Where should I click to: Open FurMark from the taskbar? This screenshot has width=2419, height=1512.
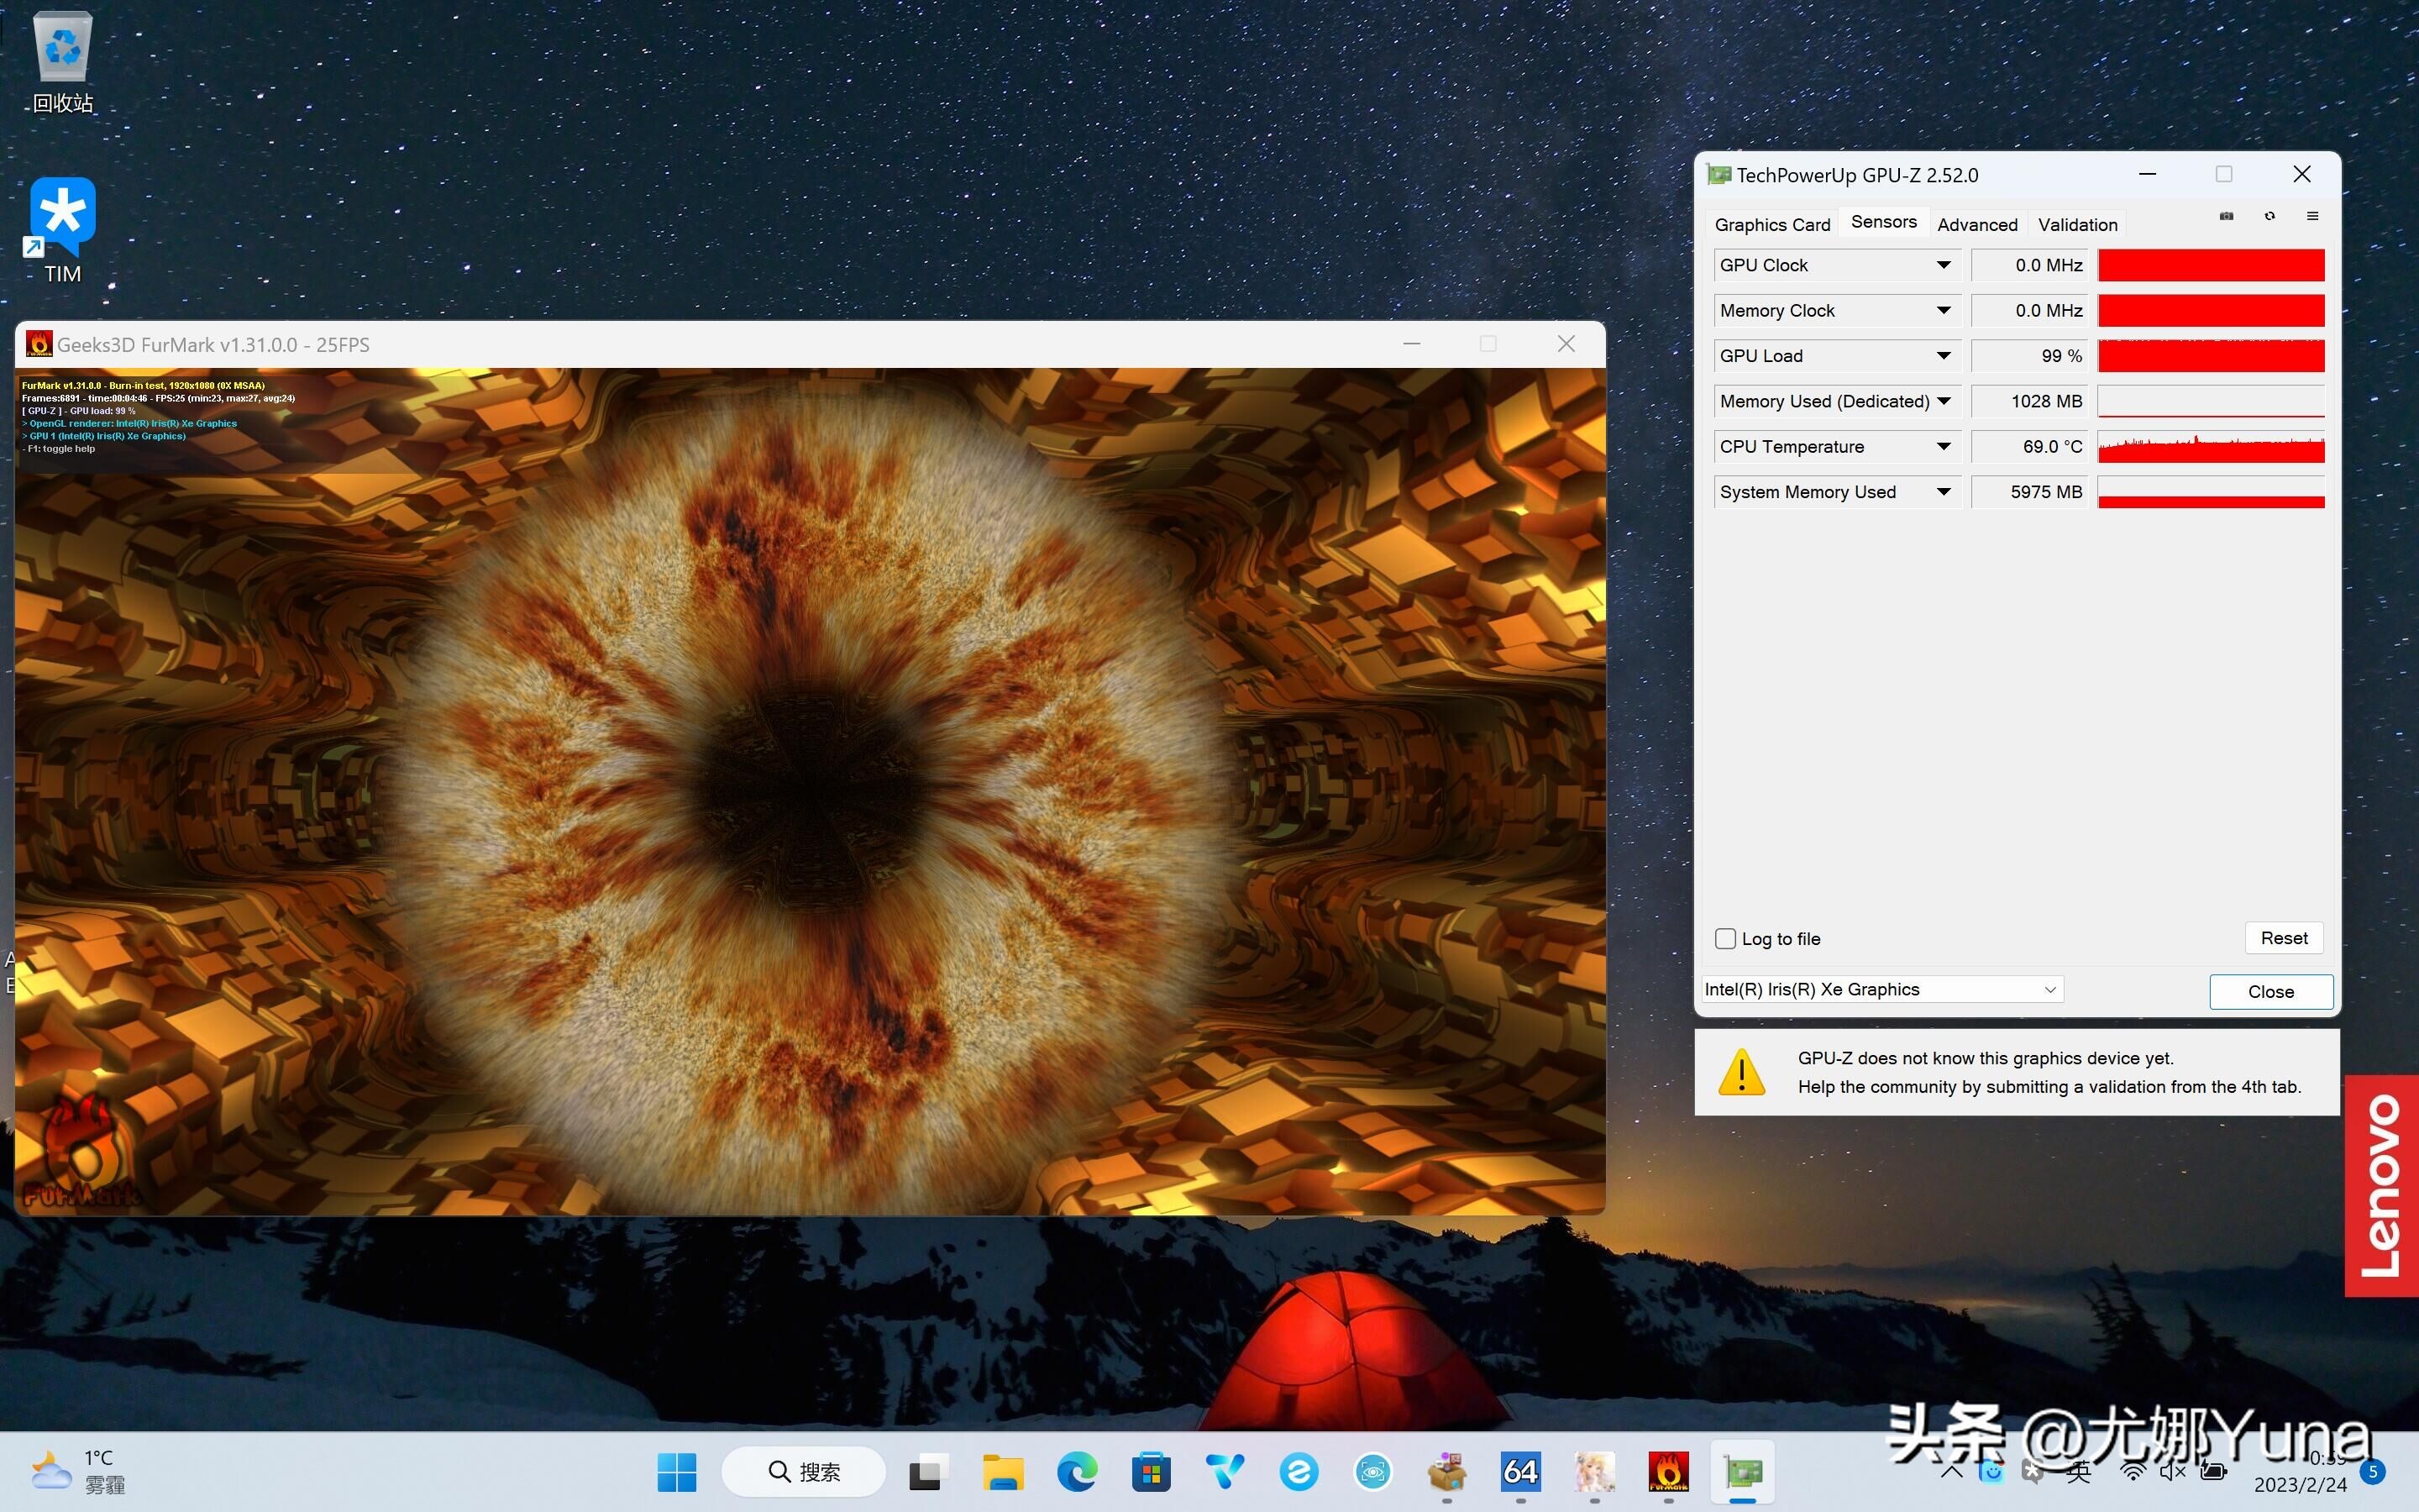click(x=1667, y=1471)
